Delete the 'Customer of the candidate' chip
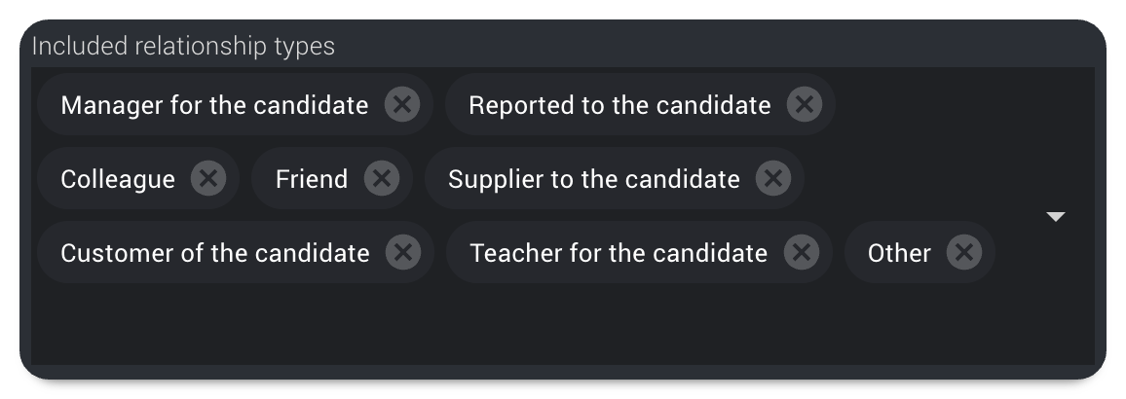Viewport: 1126px width, 399px height. click(x=403, y=253)
